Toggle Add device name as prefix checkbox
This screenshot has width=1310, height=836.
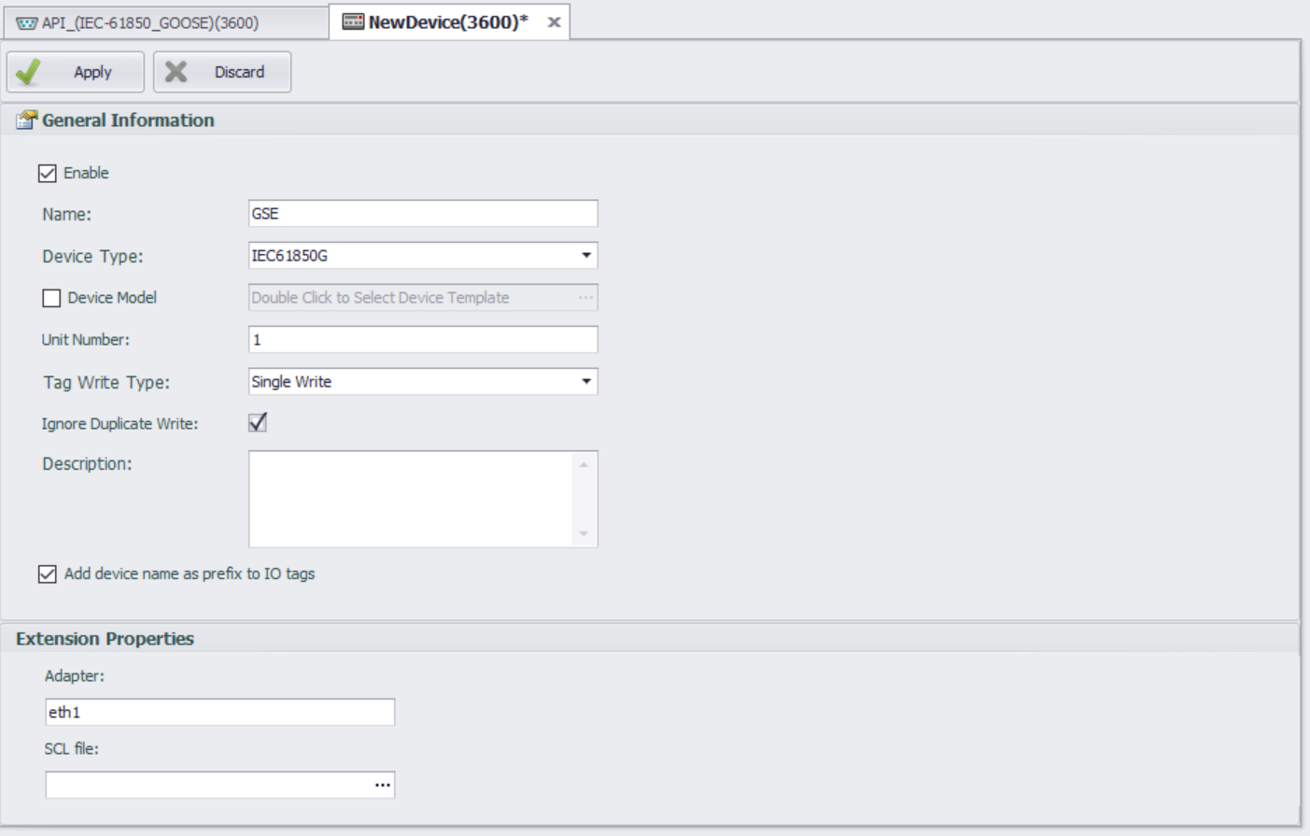tap(48, 574)
